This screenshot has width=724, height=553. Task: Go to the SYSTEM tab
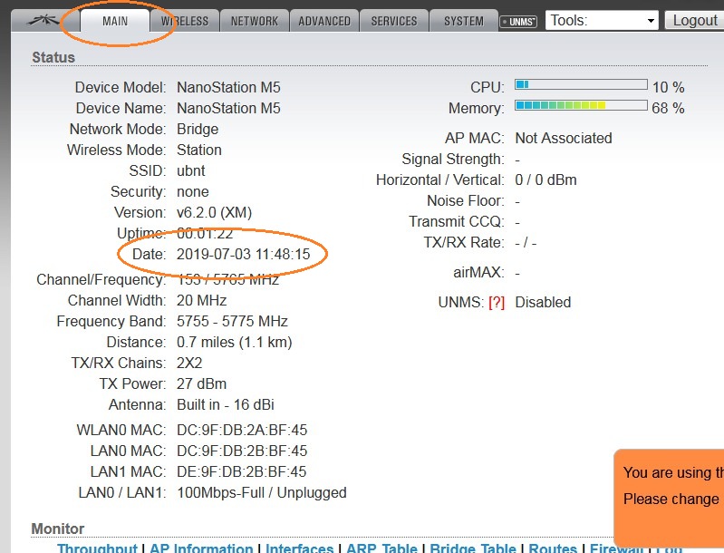[464, 21]
